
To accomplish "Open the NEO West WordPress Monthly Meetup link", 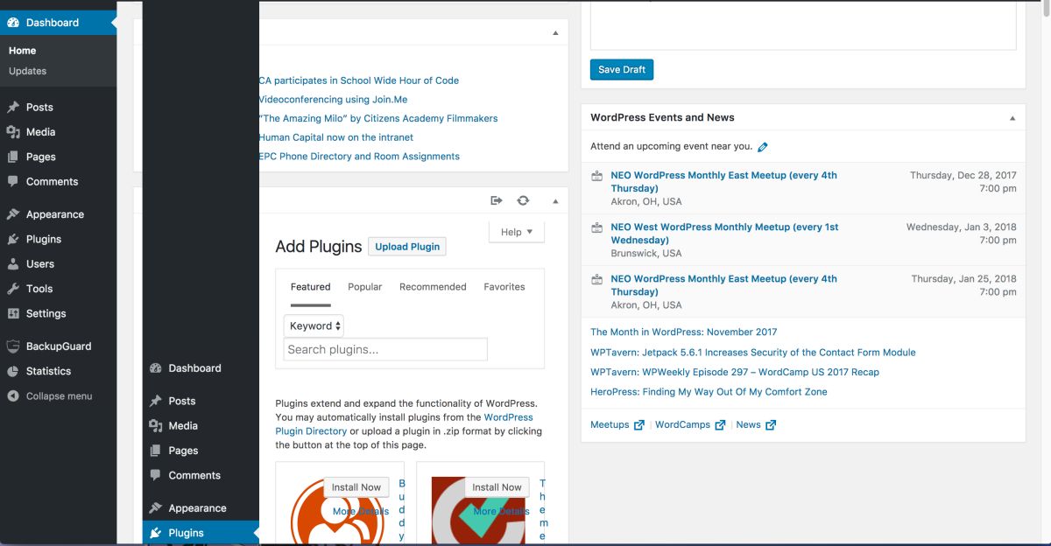I will pos(724,234).
